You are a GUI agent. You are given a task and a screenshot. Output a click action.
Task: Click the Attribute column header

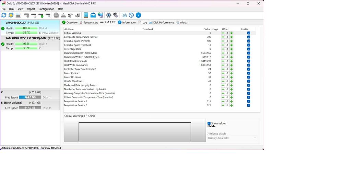point(99,29)
